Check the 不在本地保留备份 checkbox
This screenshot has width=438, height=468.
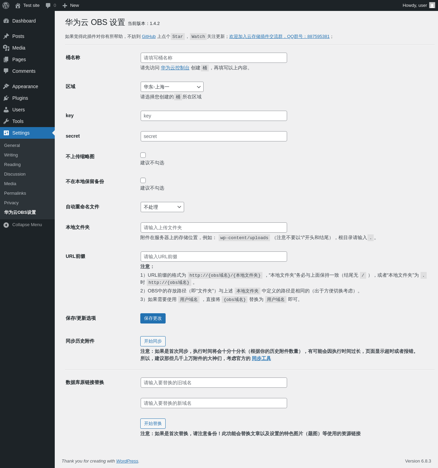143,180
